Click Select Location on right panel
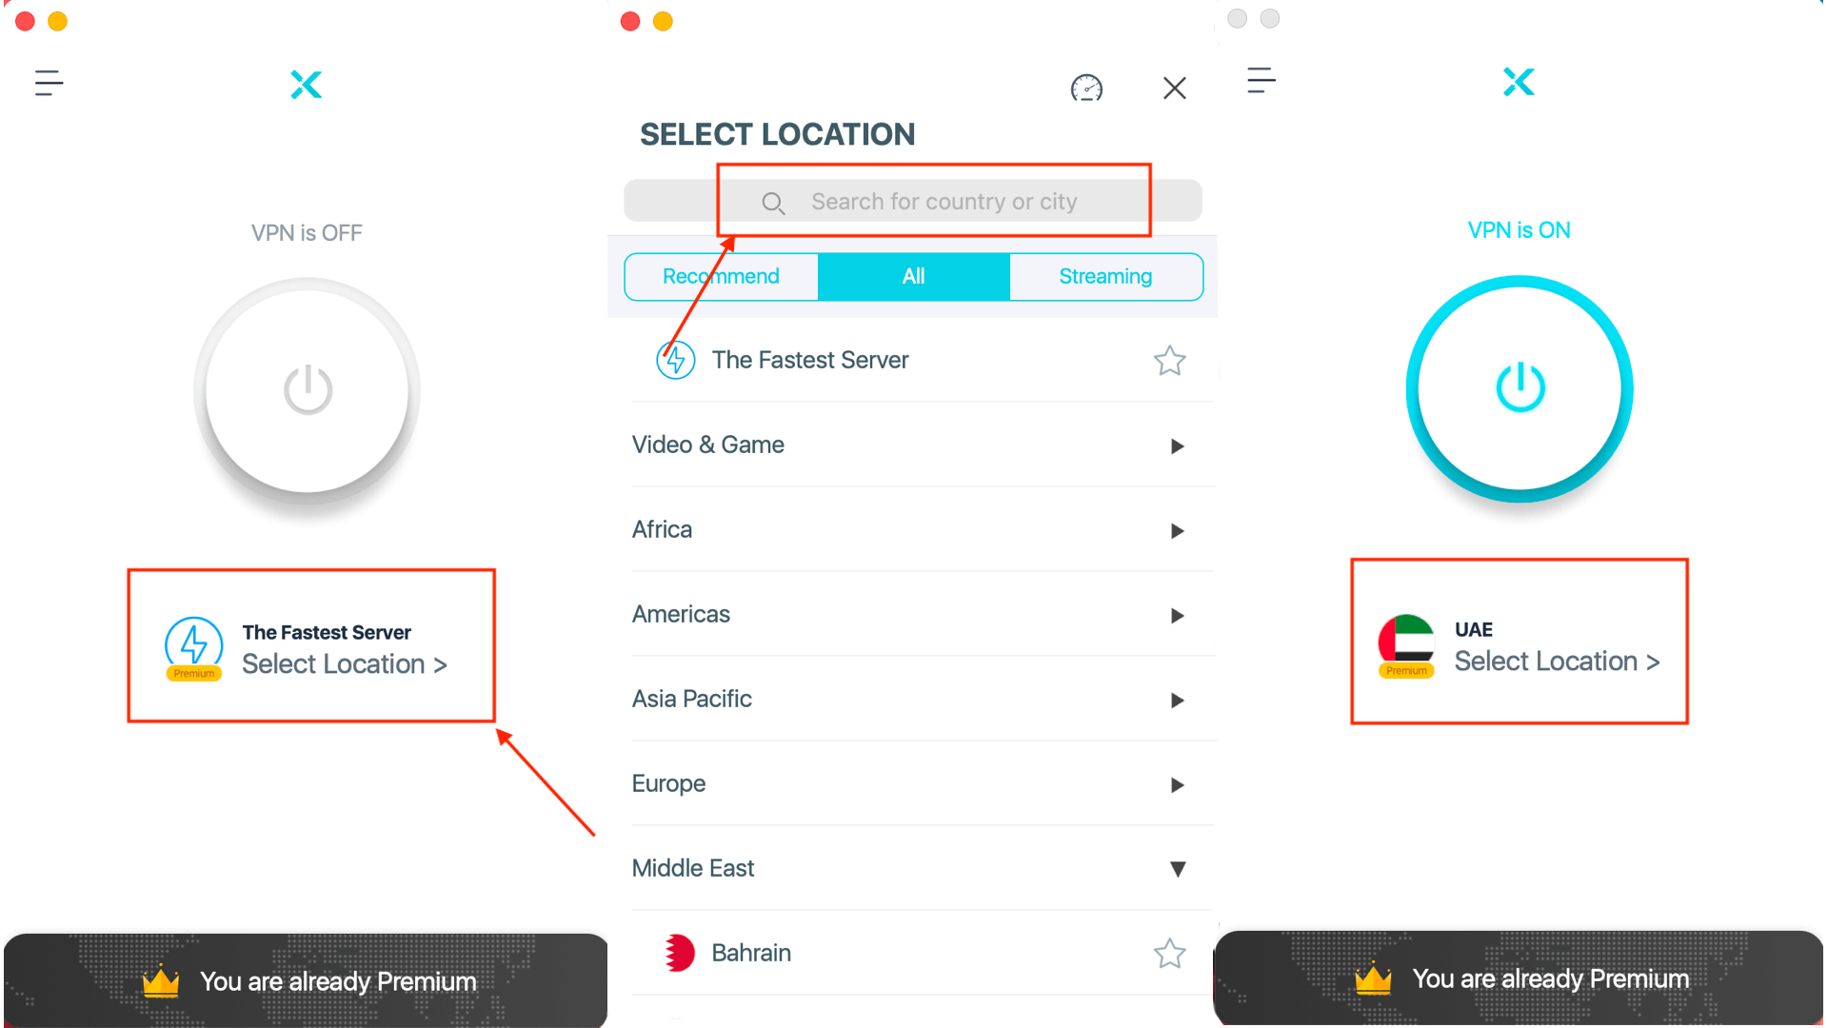The image size is (1828, 1028). click(1557, 662)
